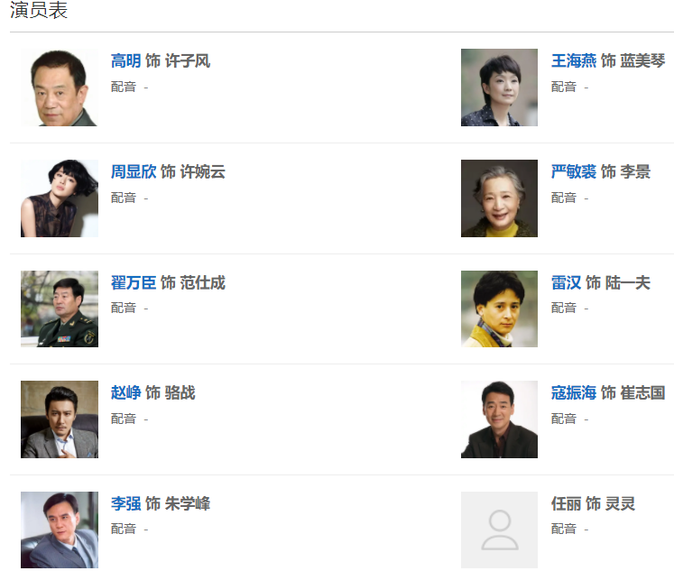
Task: Click the portrait next to 周显欣
Action: (60, 198)
